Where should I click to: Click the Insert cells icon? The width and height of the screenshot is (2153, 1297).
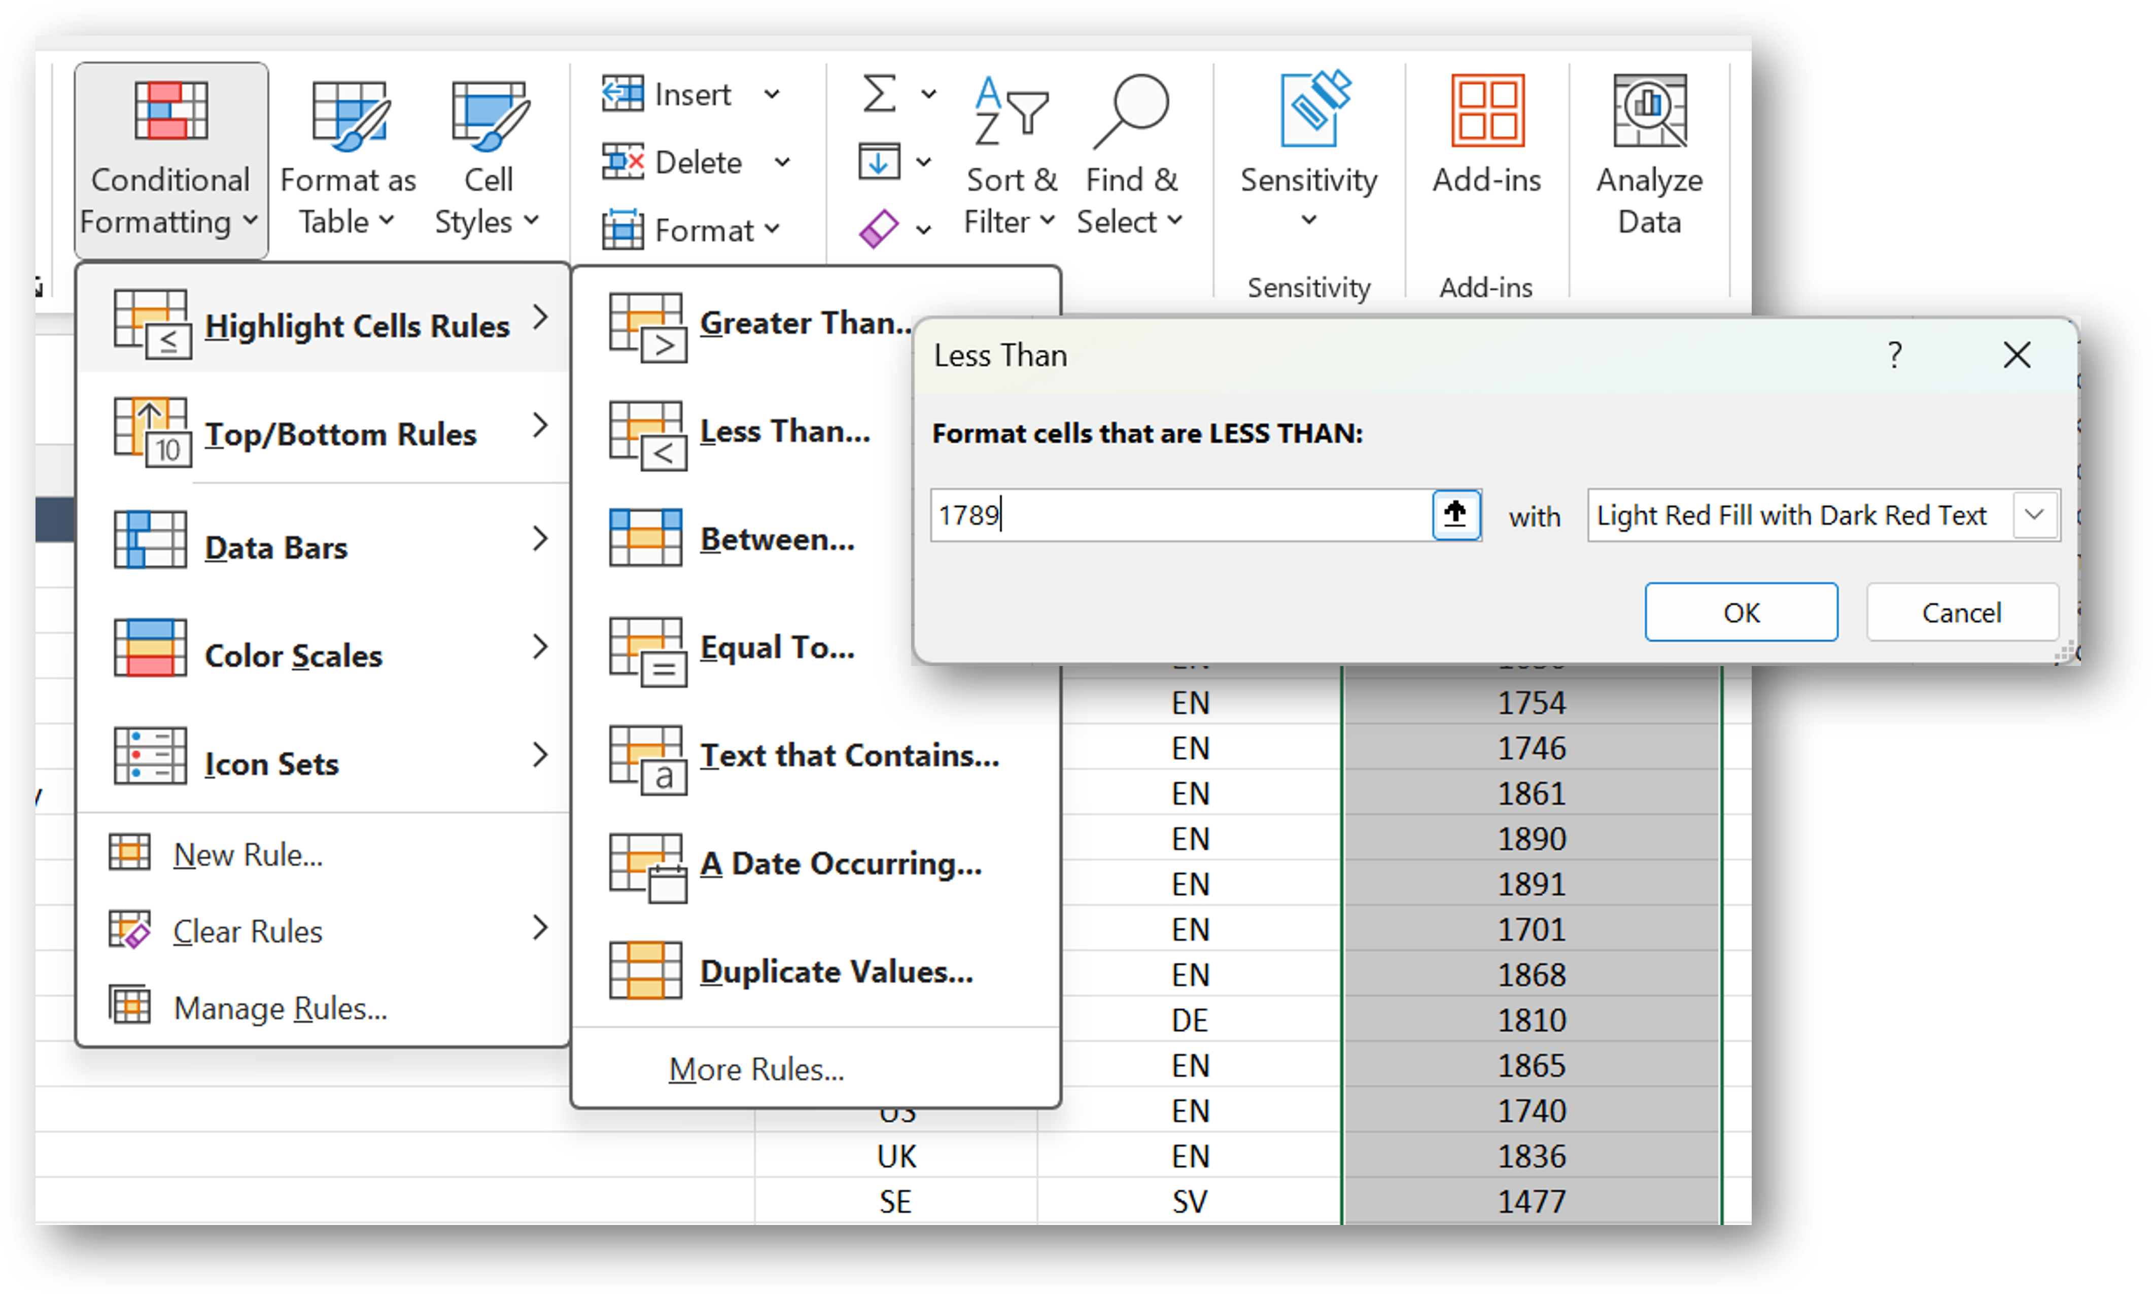click(622, 93)
